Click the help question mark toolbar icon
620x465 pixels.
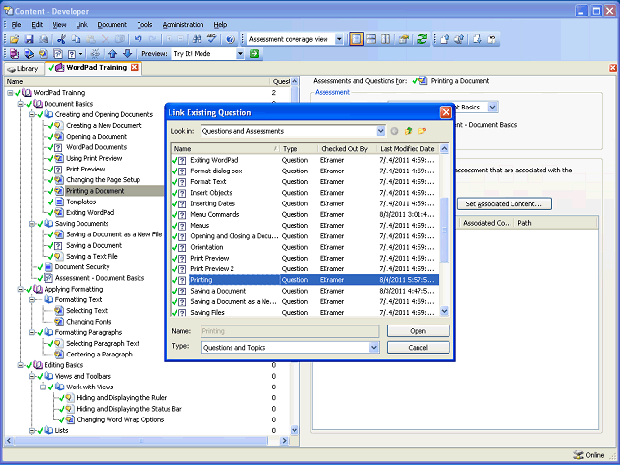[x=230, y=39]
